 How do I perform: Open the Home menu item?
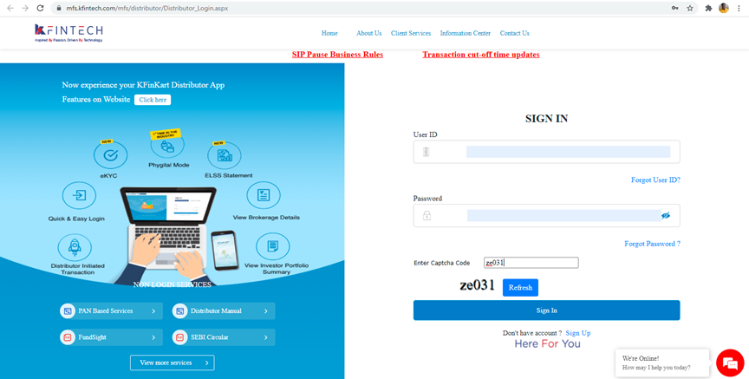coord(329,34)
